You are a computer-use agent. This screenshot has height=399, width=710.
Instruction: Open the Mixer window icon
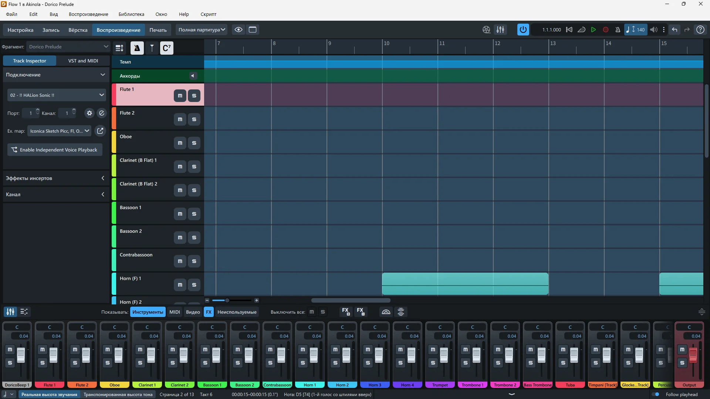[500, 30]
